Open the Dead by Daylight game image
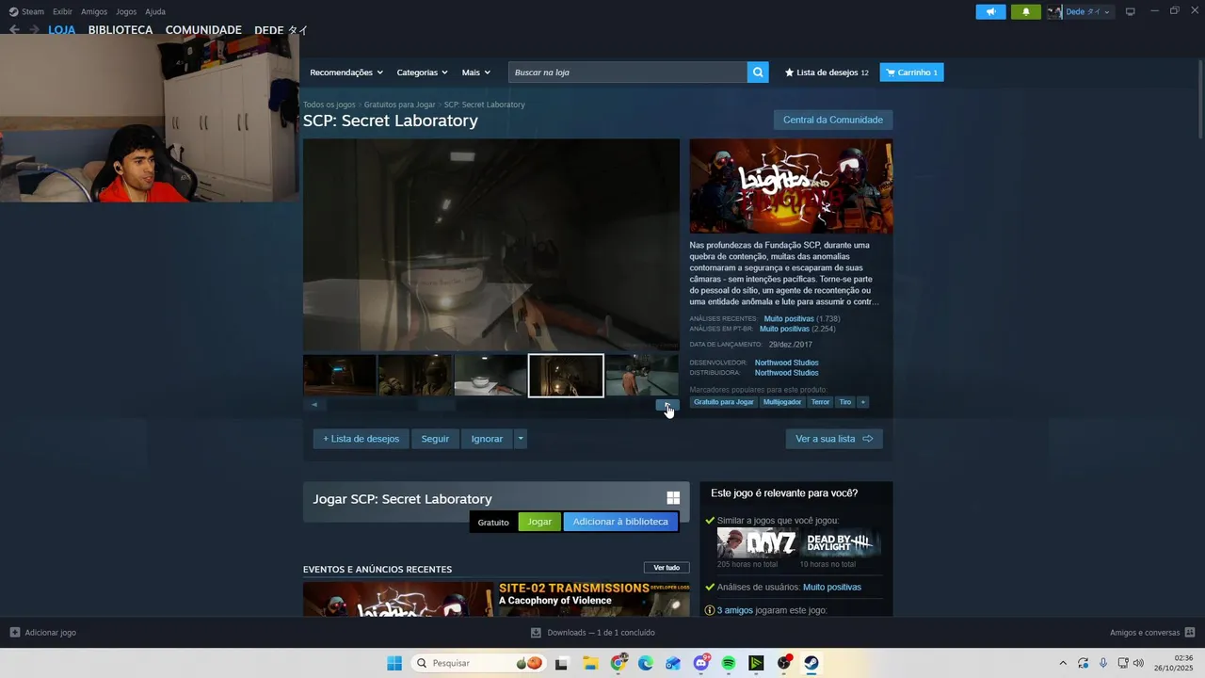 pos(841,543)
